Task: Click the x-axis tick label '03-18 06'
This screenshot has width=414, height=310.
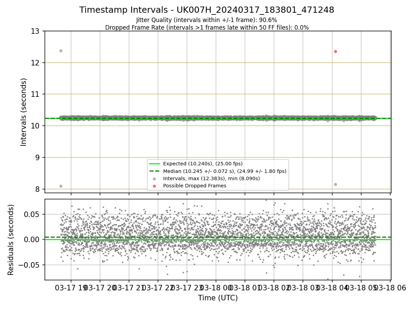Action: (390, 288)
